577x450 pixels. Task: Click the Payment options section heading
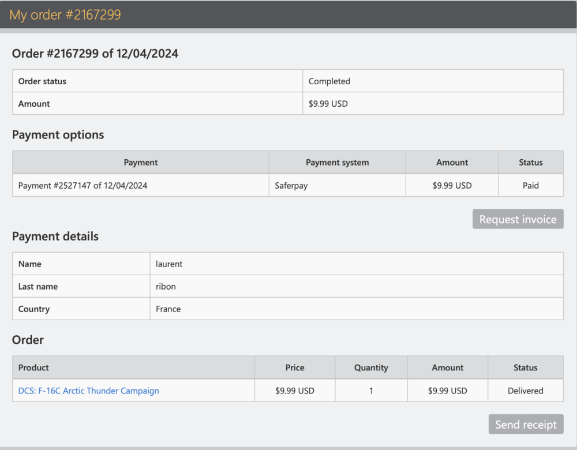(x=58, y=135)
